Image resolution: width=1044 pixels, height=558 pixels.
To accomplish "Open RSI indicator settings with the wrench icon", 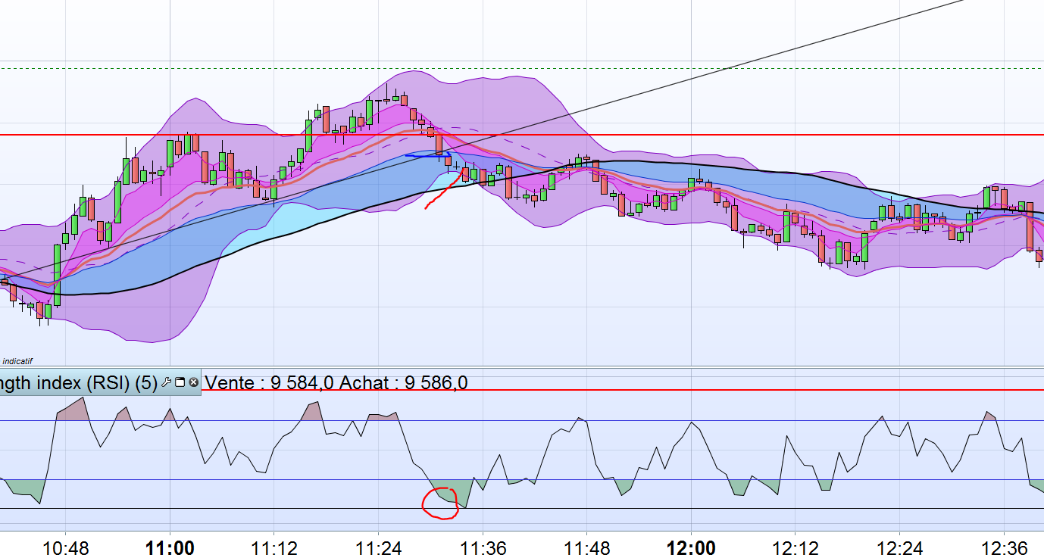I will 167,382.
